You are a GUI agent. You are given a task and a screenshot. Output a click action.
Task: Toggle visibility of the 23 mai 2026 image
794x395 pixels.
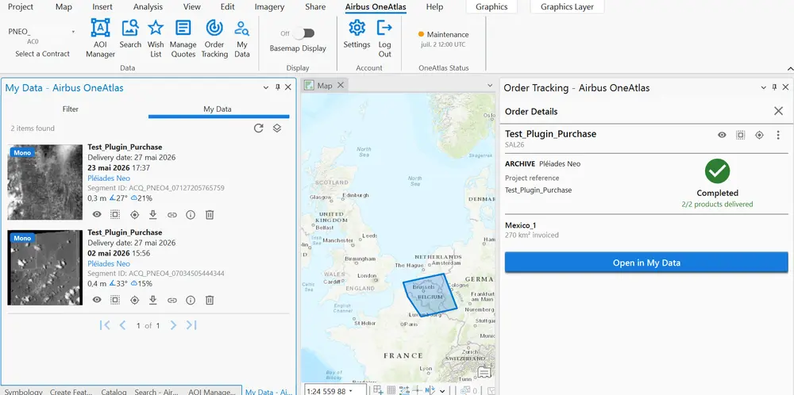point(97,214)
